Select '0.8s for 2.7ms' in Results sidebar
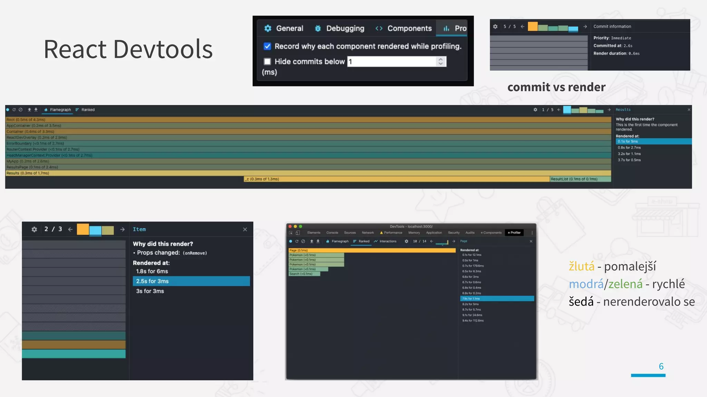707x397 pixels. tap(629, 148)
